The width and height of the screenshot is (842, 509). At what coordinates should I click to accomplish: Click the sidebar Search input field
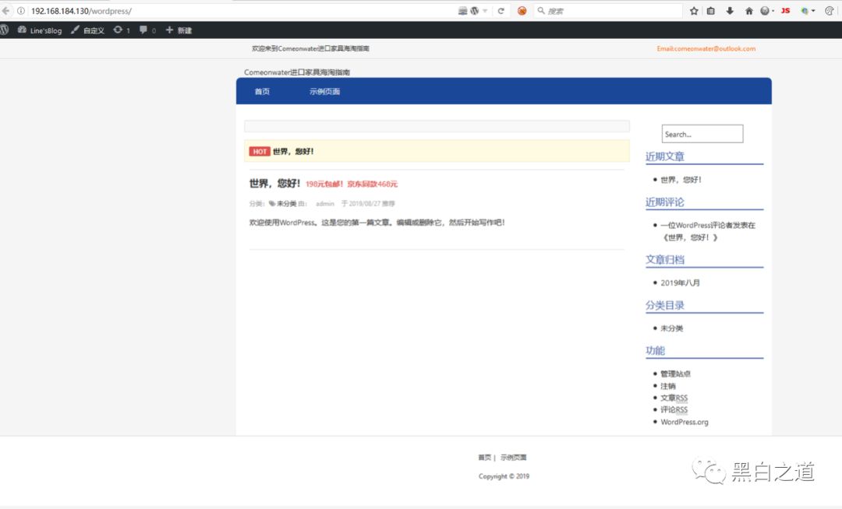(x=702, y=134)
